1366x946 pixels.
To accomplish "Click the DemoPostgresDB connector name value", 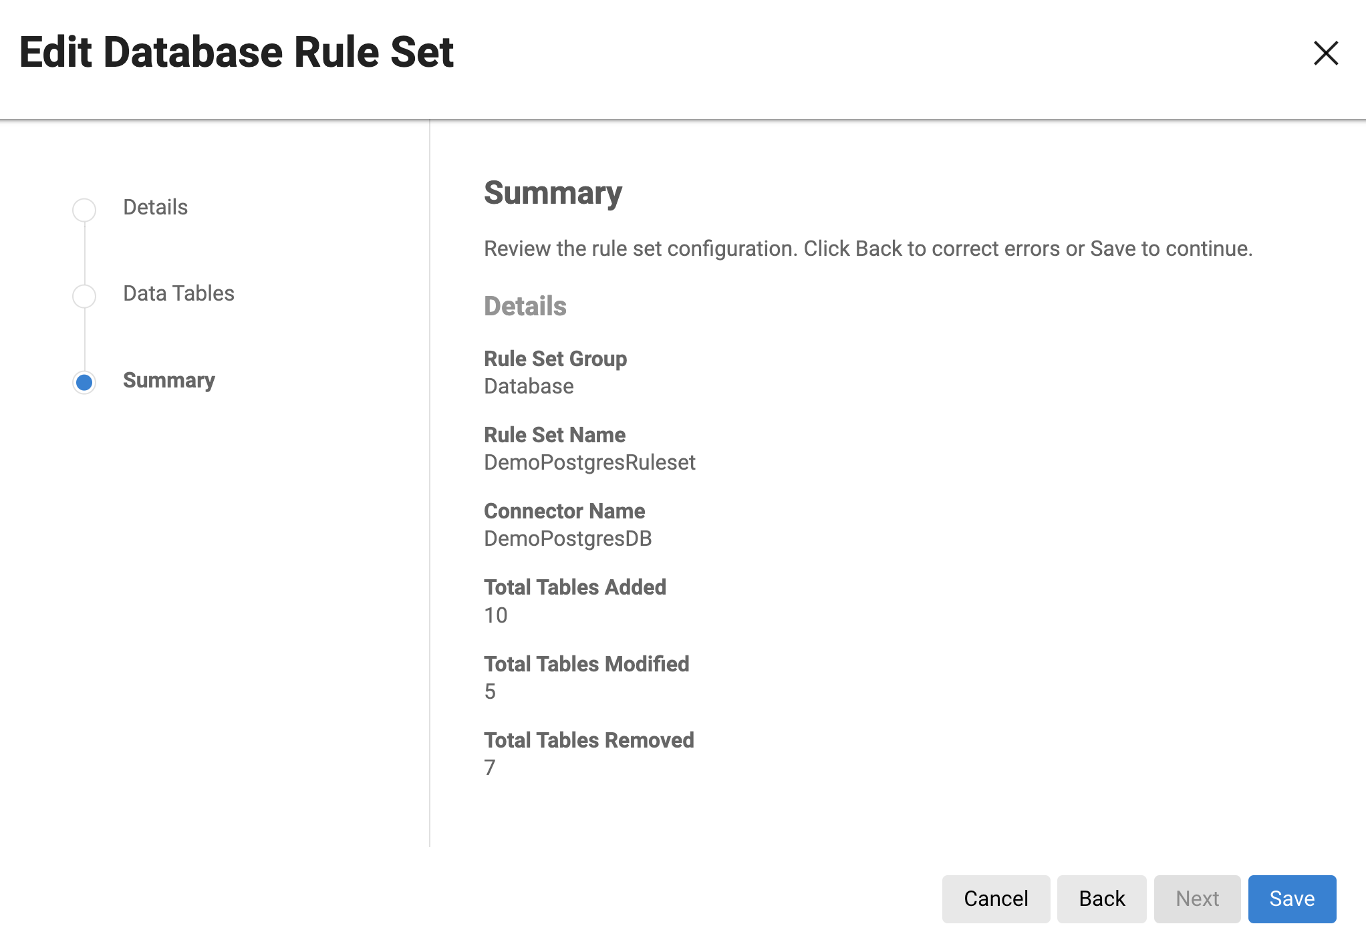I will (x=567, y=538).
